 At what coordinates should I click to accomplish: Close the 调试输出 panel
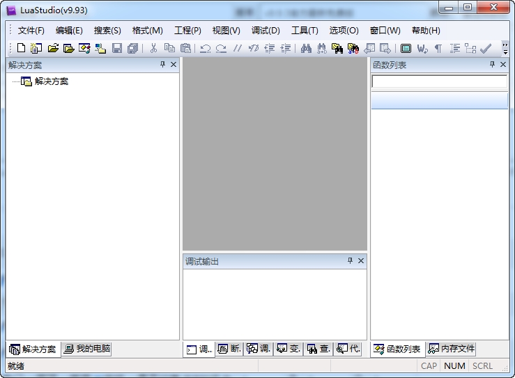tap(361, 261)
